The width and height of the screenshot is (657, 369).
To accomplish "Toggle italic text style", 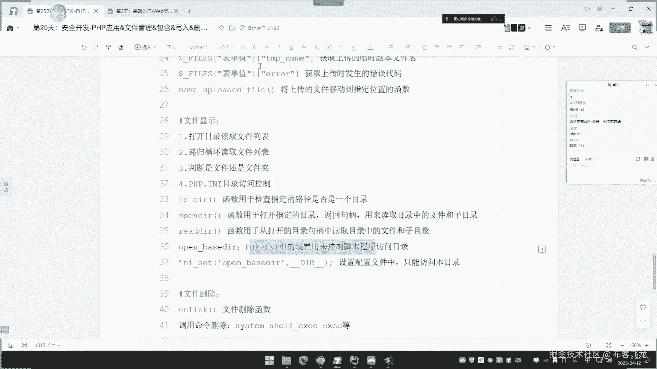I will pos(279,47).
